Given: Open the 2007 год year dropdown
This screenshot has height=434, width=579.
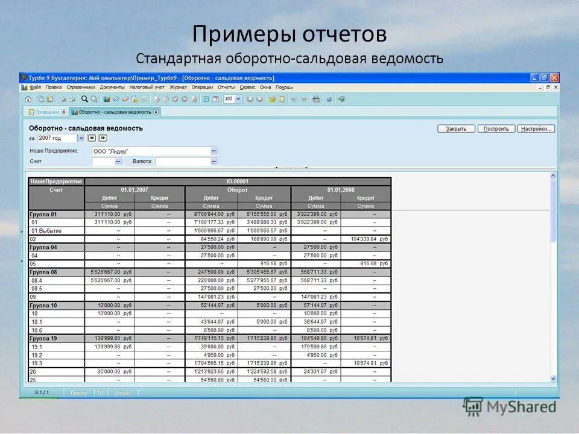Looking at the screenshot, I should (81, 138).
